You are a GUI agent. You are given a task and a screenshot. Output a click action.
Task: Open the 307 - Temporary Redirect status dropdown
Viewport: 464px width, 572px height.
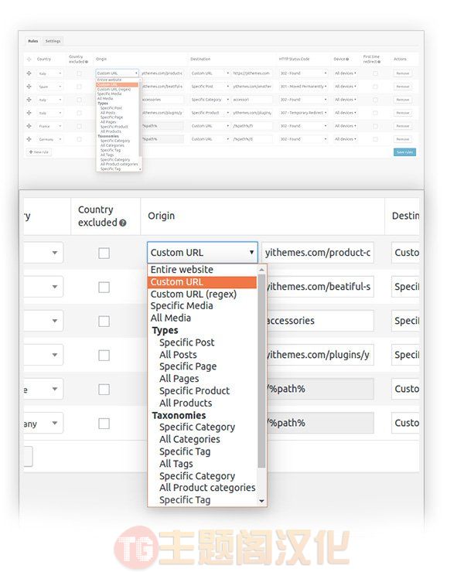click(x=303, y=113)
